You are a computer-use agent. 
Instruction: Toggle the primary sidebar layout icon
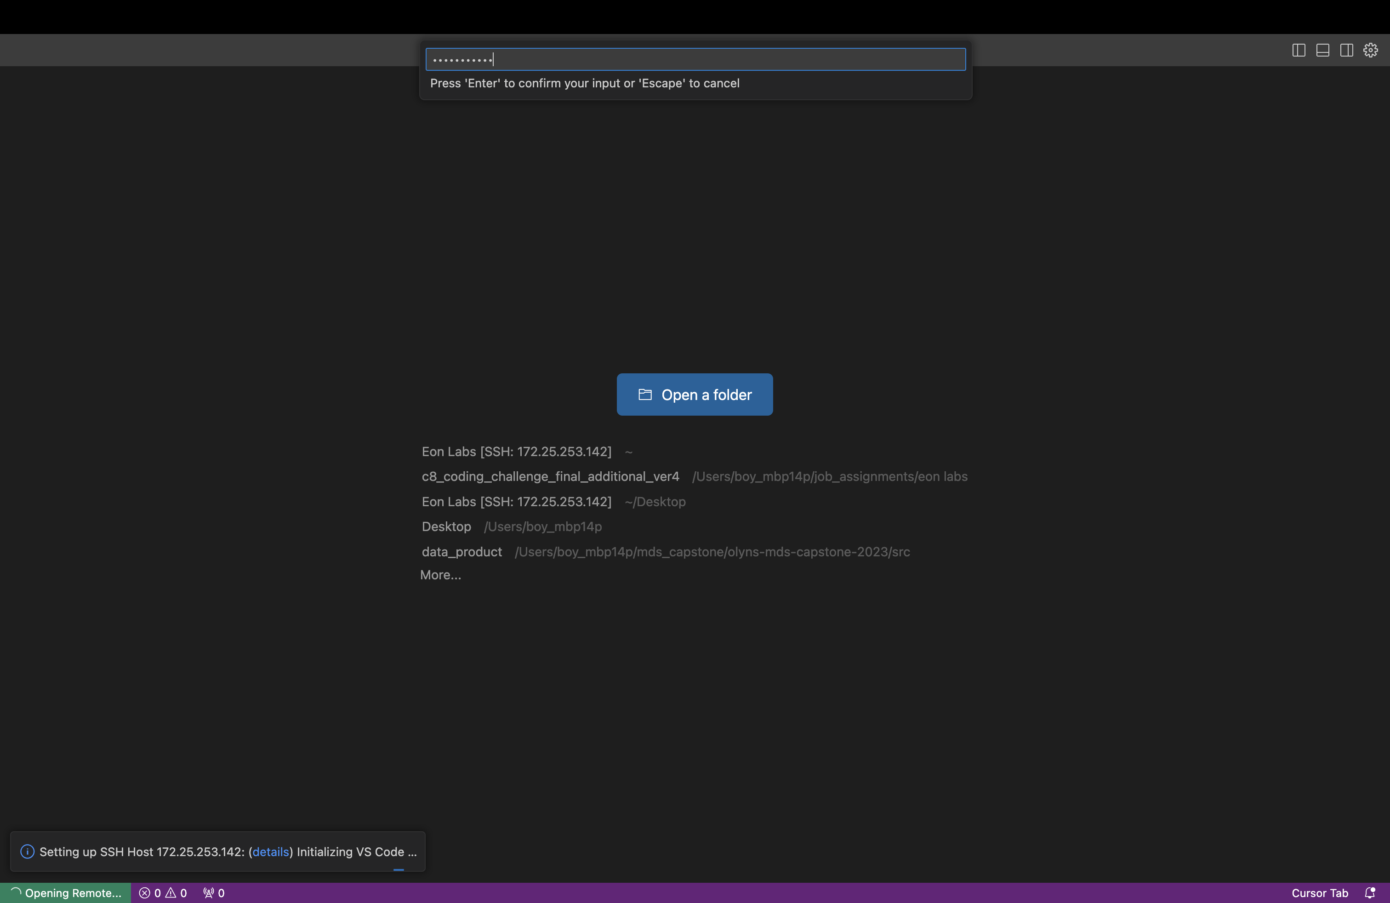[1299, 50]
